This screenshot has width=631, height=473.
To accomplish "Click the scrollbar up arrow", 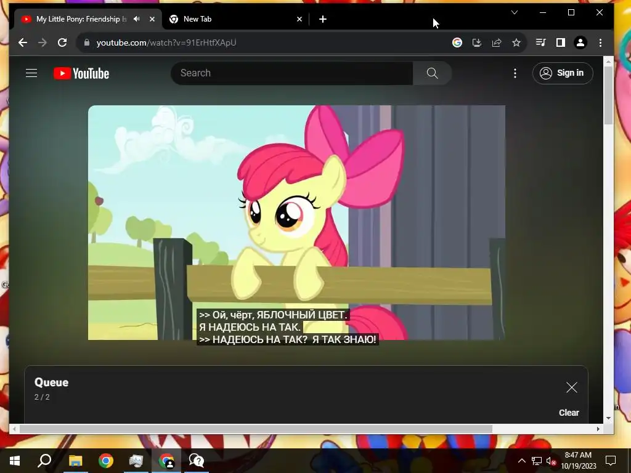I will 608,62.
